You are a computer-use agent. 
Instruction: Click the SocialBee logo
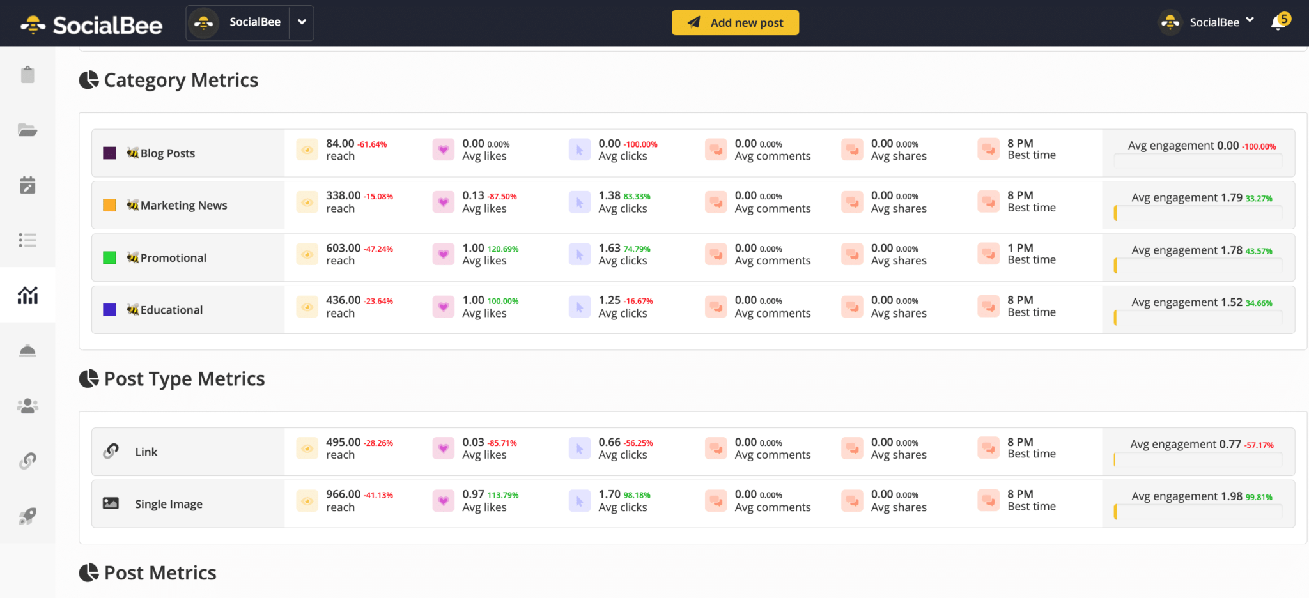(91, 24)
